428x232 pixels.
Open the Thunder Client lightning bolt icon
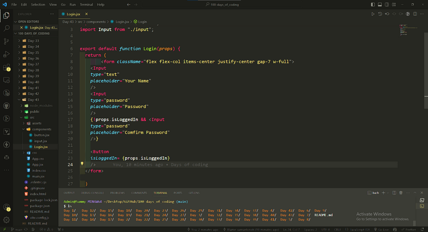tap(6, 144)
